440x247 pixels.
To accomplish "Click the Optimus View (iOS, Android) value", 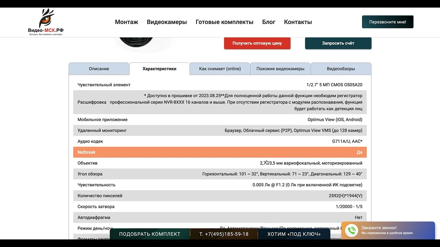I will click(335, 120).
